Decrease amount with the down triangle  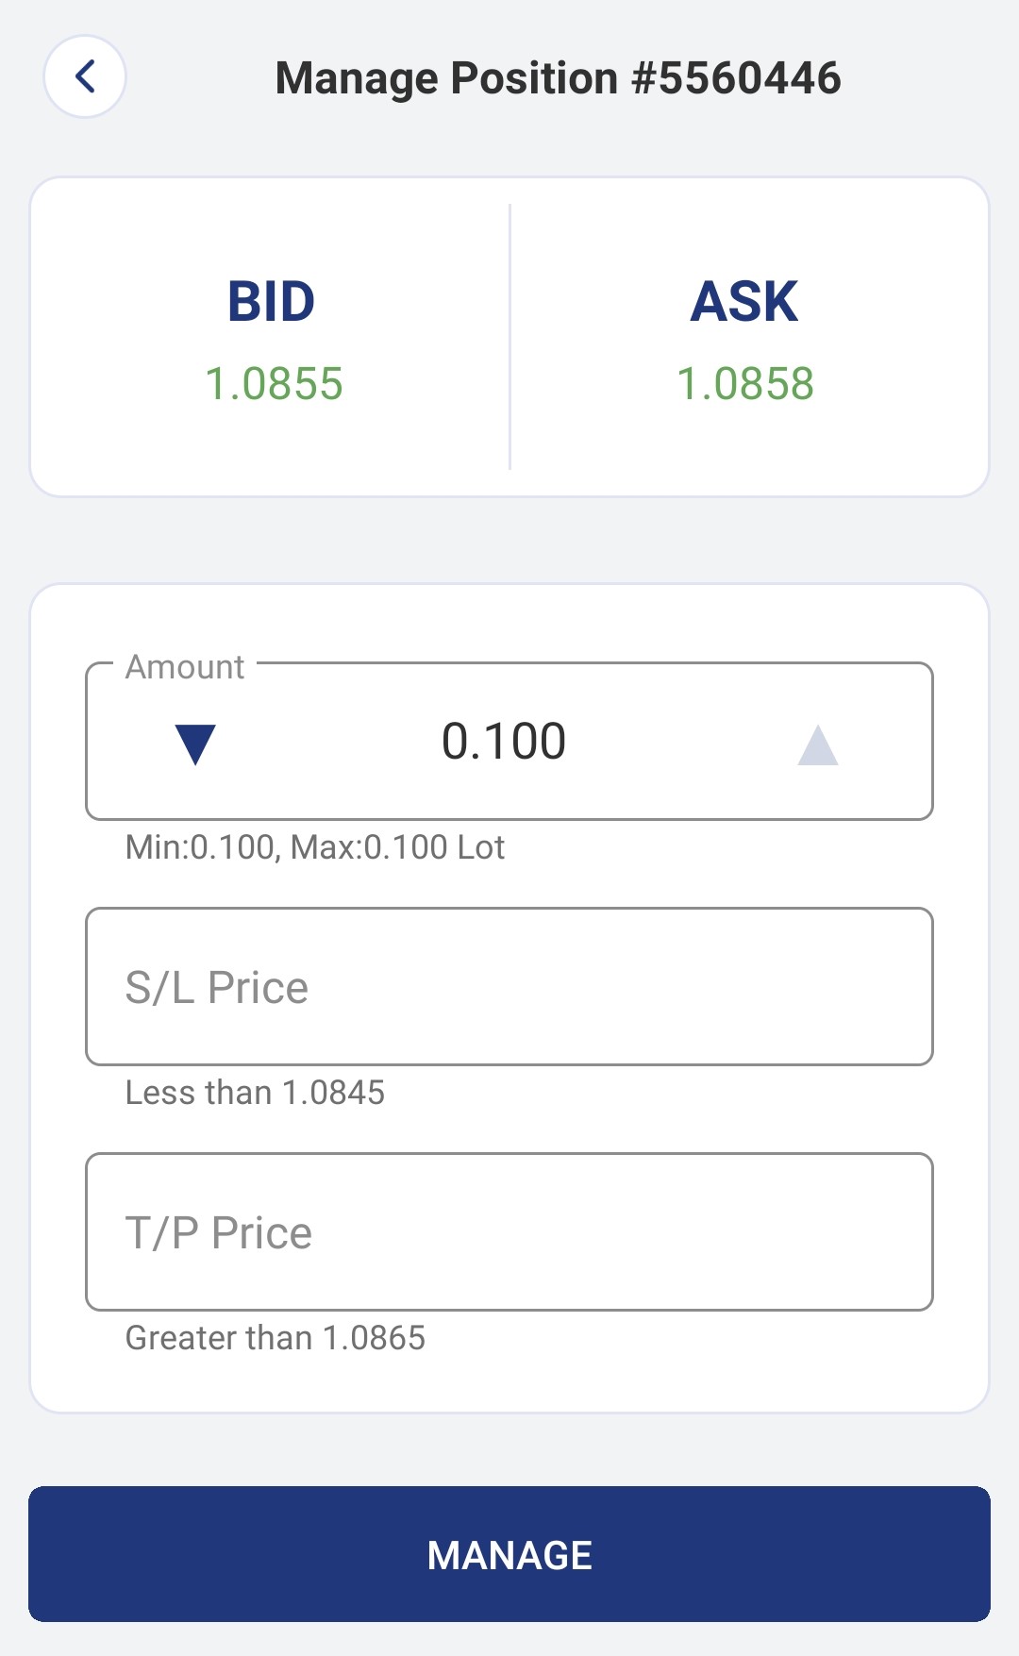(x=195, y=744)
